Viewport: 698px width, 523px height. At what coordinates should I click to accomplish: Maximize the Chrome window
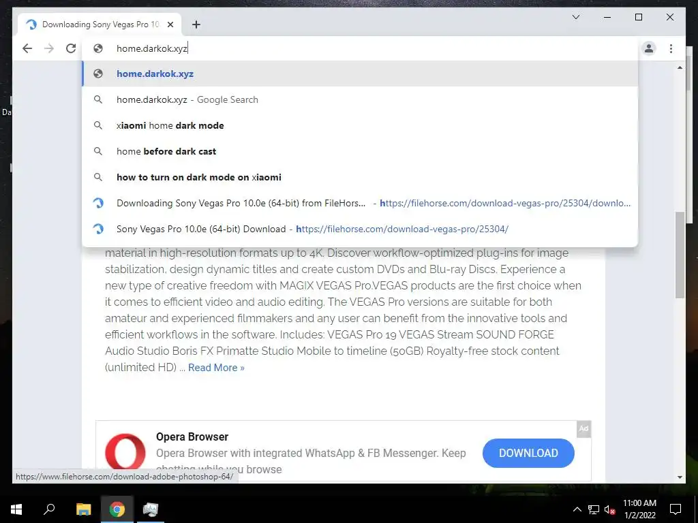point(638,17)
